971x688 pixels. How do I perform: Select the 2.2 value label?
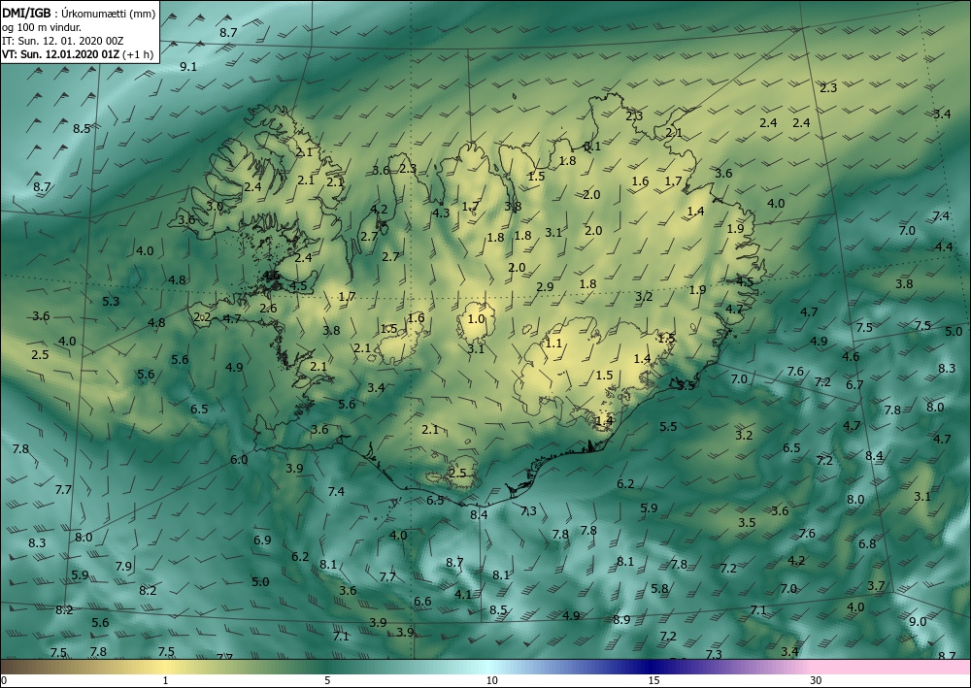click(x=203, y=317)
